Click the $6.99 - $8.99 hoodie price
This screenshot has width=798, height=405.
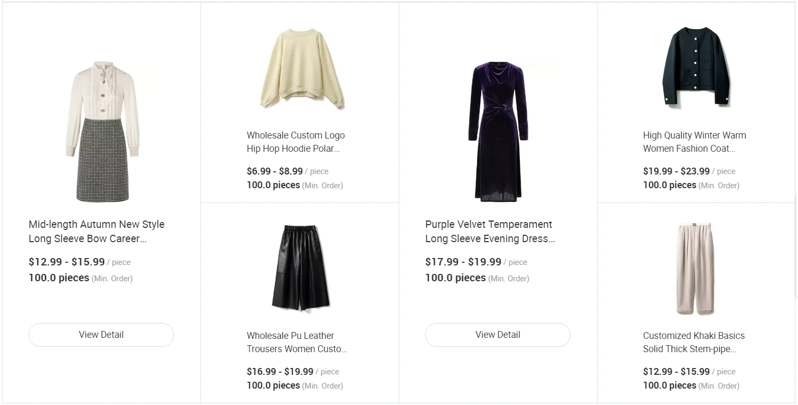(x=274, y=171)
